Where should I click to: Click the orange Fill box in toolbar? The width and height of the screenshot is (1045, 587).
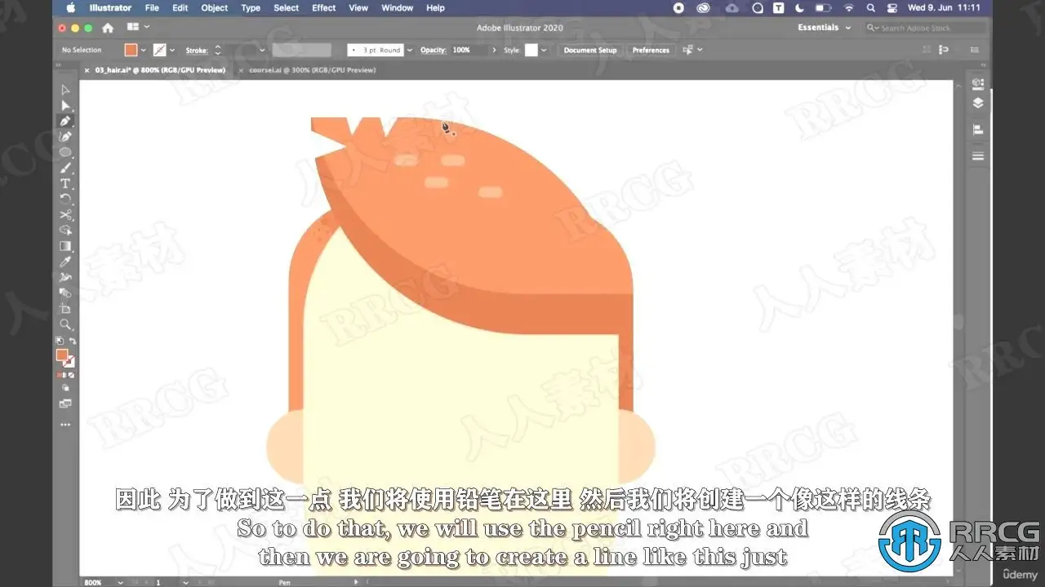pos(62,355)
